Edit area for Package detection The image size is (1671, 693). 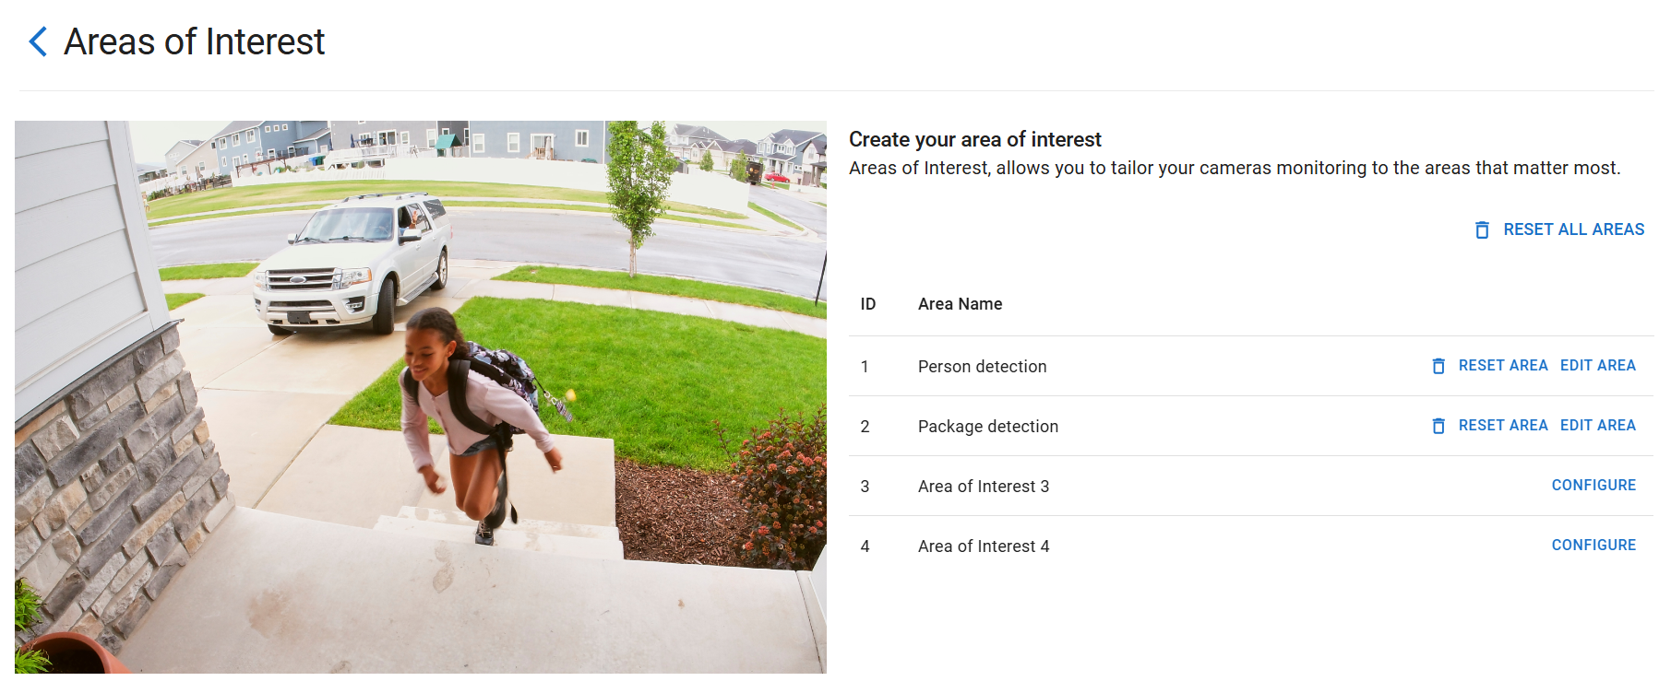coord(1597,426)
